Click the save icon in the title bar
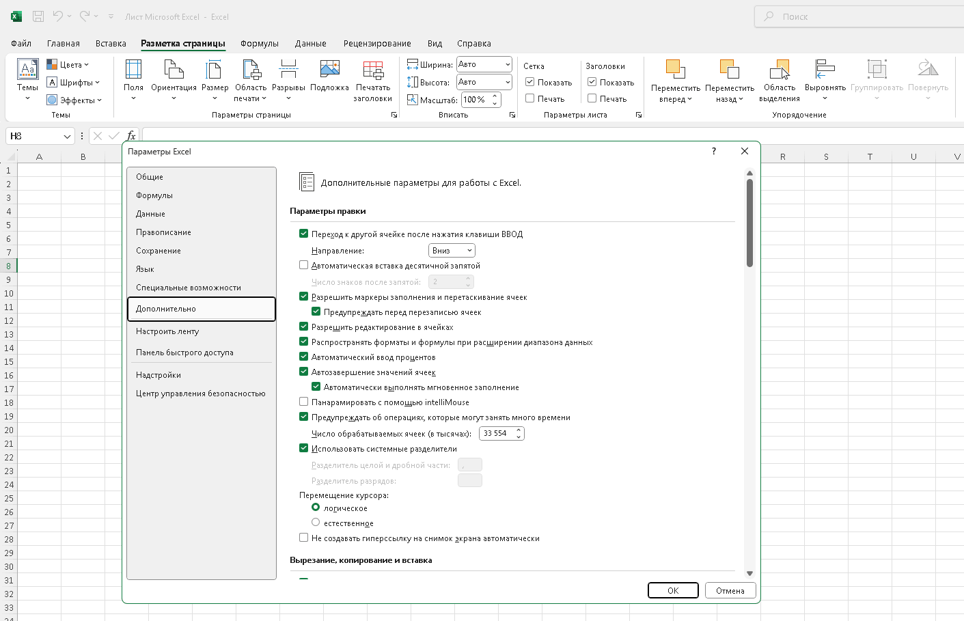 pyautogui.click(x=38, y=16)
